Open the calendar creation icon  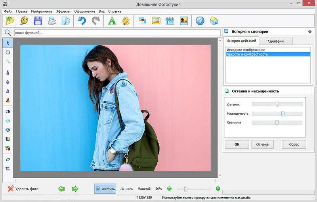click(x=170, y=21)
